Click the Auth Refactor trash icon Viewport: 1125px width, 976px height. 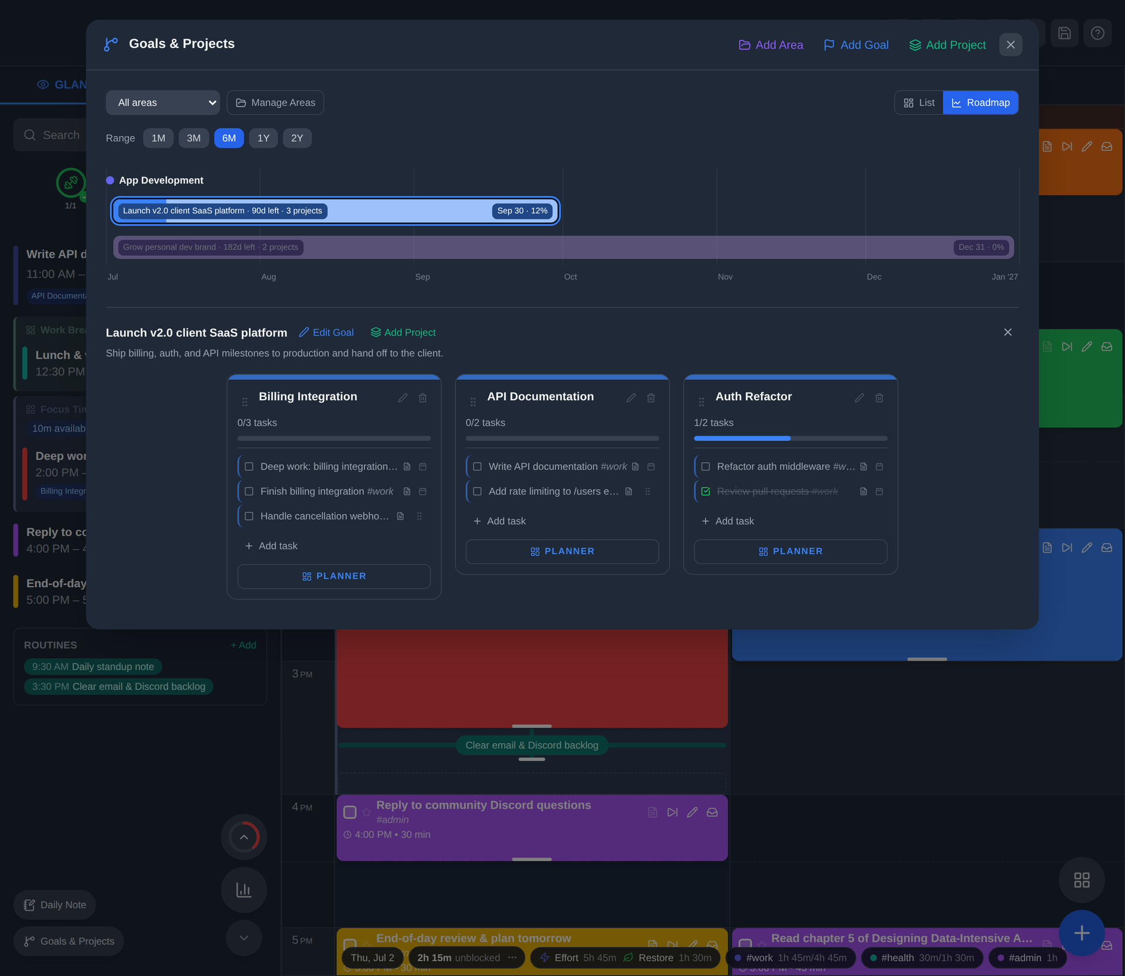[879, 397]
